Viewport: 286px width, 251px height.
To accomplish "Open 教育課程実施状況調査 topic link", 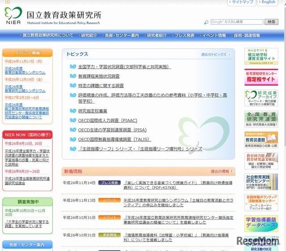I will point(99,76).
